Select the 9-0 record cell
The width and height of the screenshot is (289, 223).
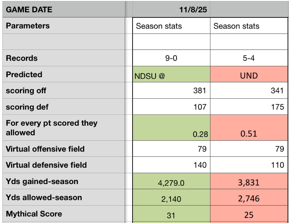(171, 58)
